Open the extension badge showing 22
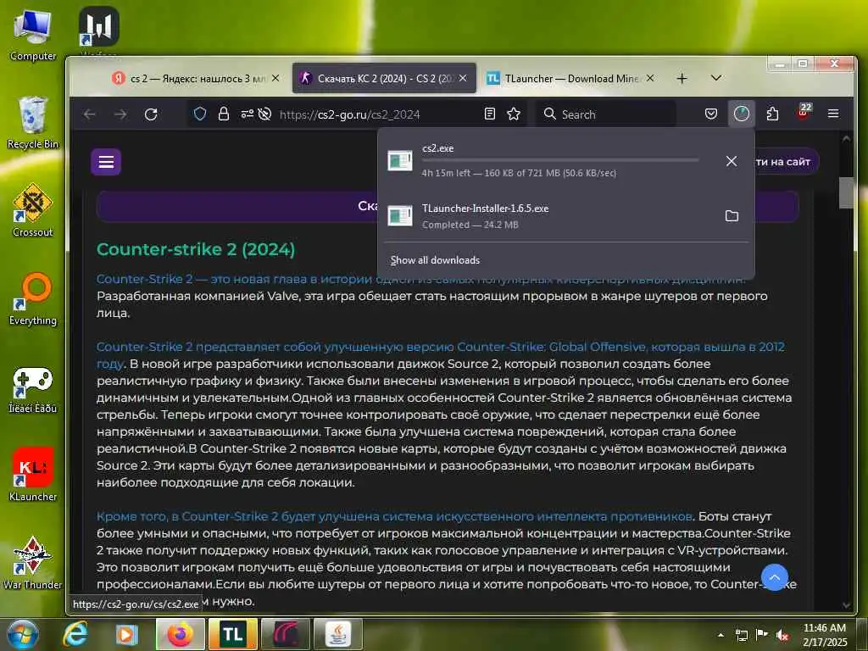868x651 pixels. click(x=804, y=113)
